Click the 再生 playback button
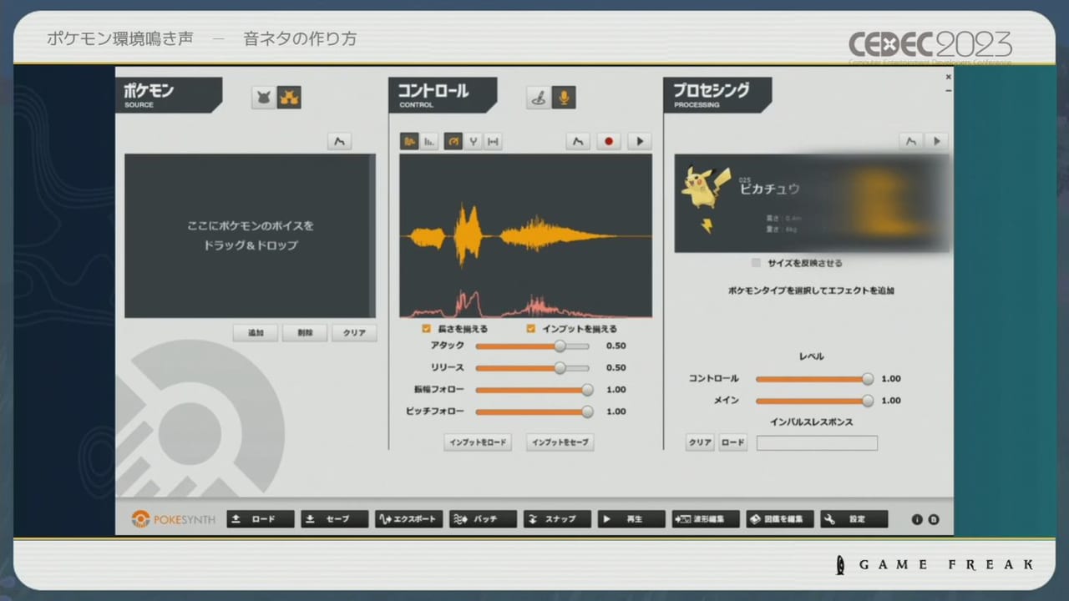The height and width of the screenshot is (601, 1069). click(631, 519)
